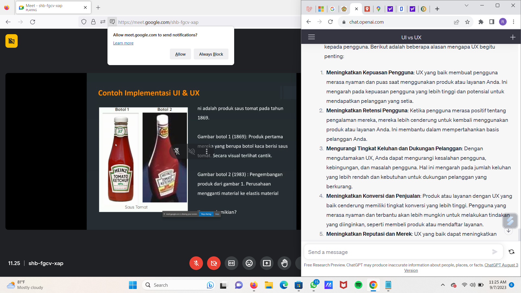Switch to the orange D icon tab in Chrome
521x293 pixels.
424,9
